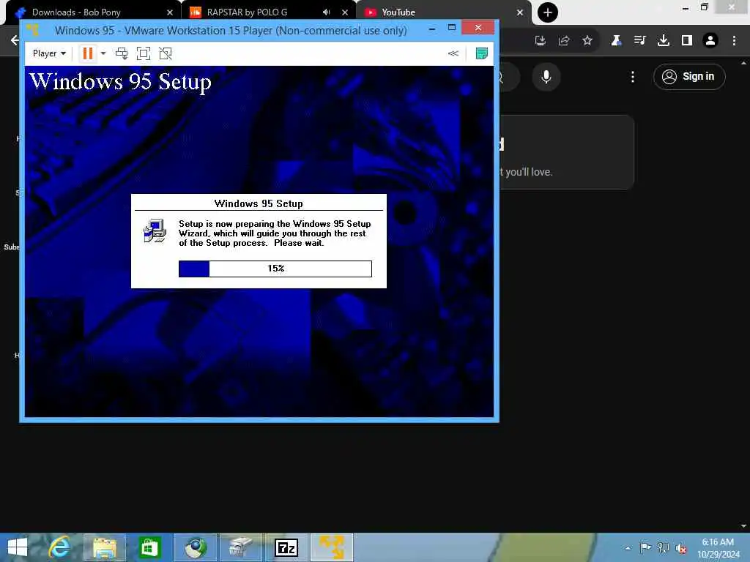Open the Windows Start button

[18, 547]
